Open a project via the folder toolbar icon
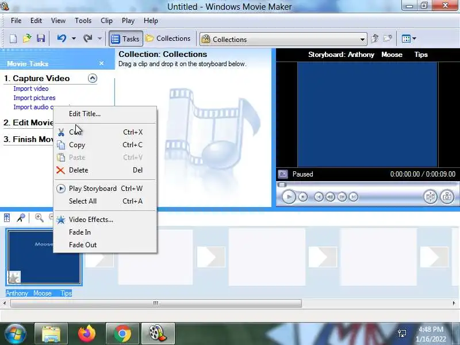Image resolution: width=460 pixels, height=345 pixels. click(x=27, y=39)
